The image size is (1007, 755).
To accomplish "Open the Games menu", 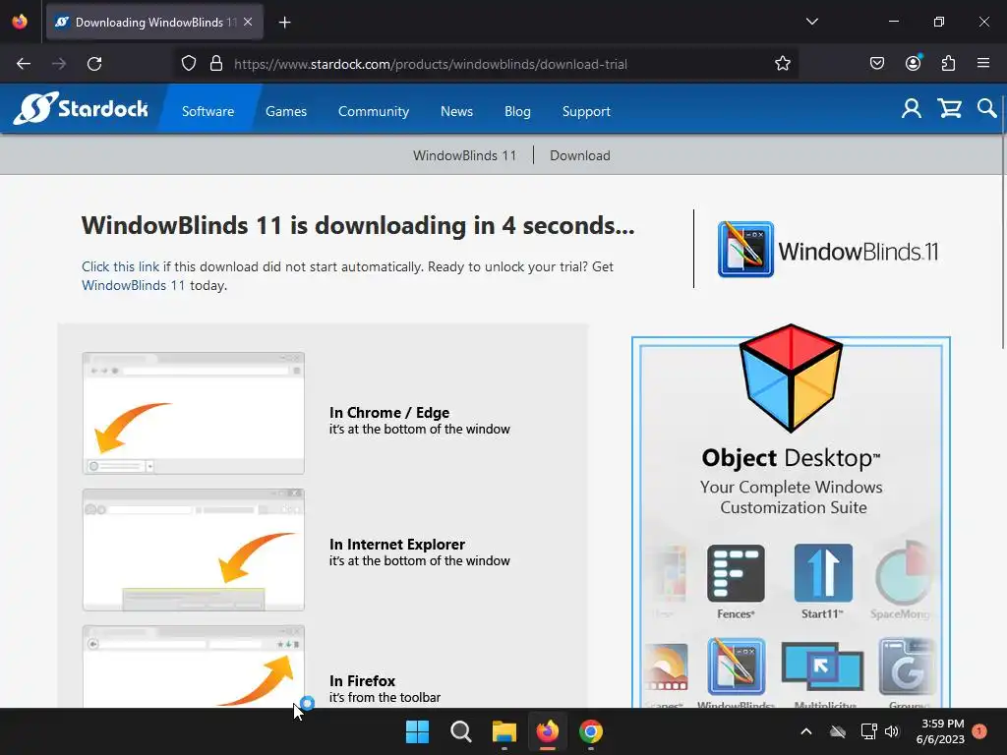I will pyautogui.click(x=286, y=111).
